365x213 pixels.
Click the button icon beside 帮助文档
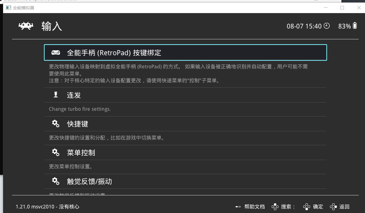click(x=238, y=207)
